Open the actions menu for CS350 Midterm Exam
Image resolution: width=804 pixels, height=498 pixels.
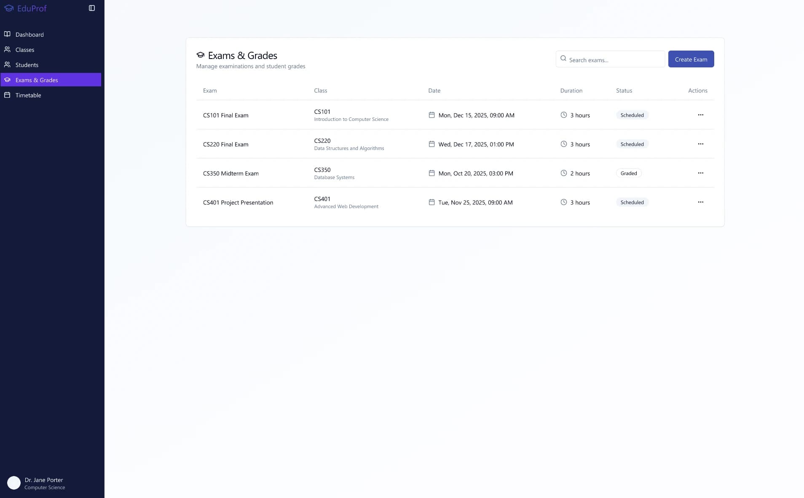coord(700,173)
